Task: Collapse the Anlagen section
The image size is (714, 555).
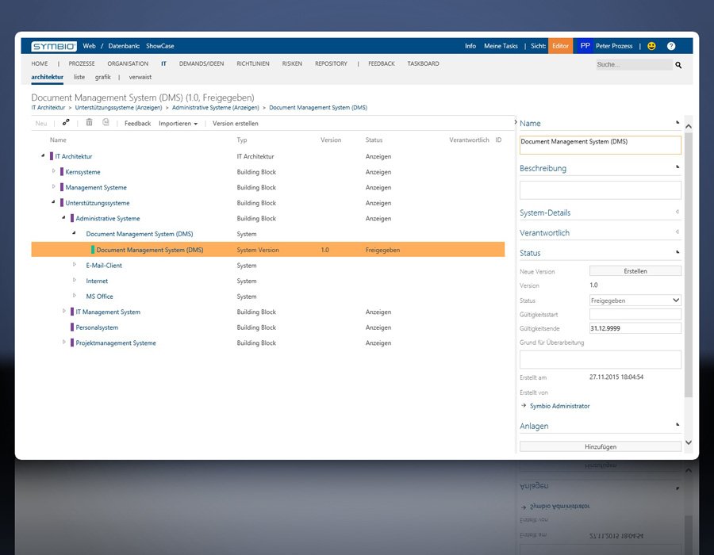Action: (x=678, y=424)
